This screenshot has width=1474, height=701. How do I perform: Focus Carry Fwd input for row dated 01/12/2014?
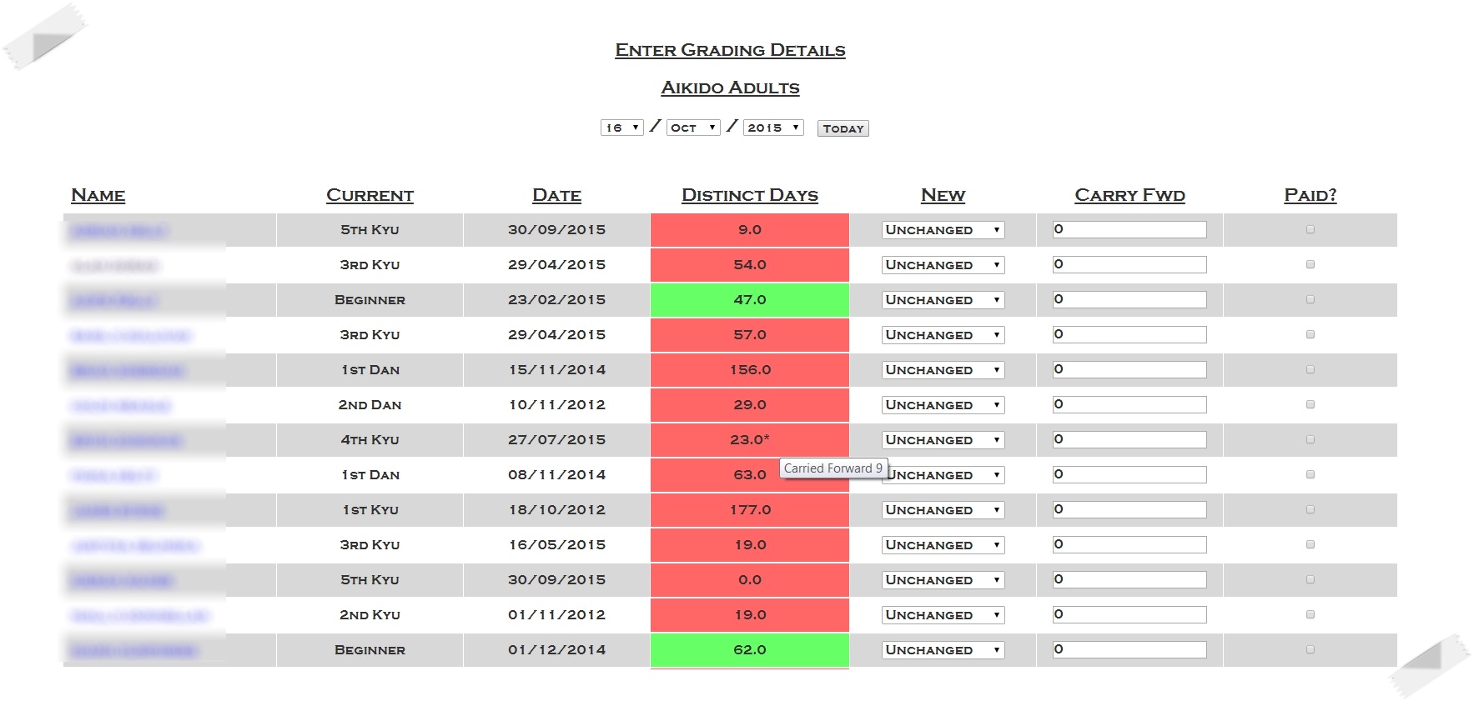(1129, 649)
